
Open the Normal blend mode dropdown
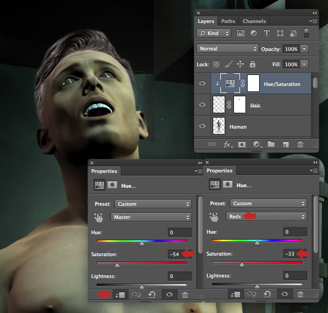click(x=227, y=49)
